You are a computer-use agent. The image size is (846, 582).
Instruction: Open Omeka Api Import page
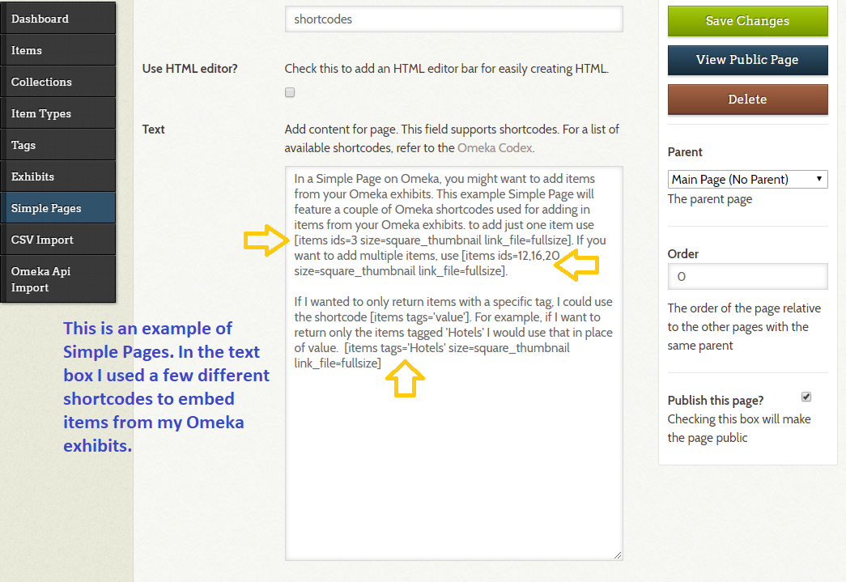click(57, 279)
